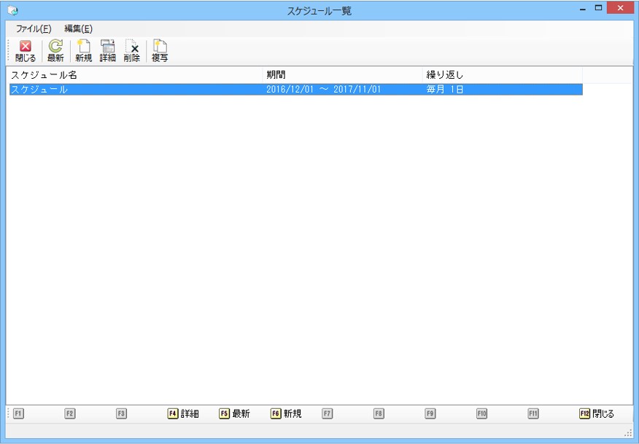Open schedule details with the 詳細 toolbar icon
Screen dimensions: 639x444
pyautogui.click(x=107, y=51)
